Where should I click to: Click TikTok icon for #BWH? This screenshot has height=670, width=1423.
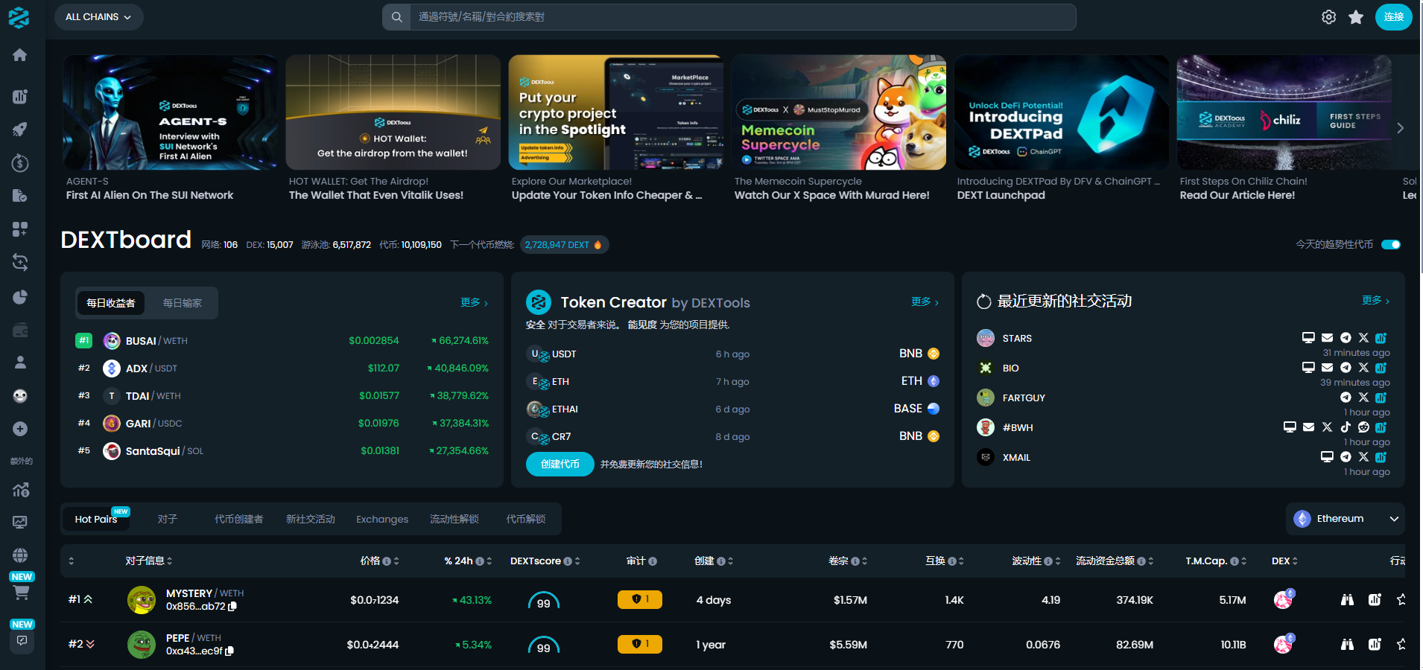point(1346,427)
